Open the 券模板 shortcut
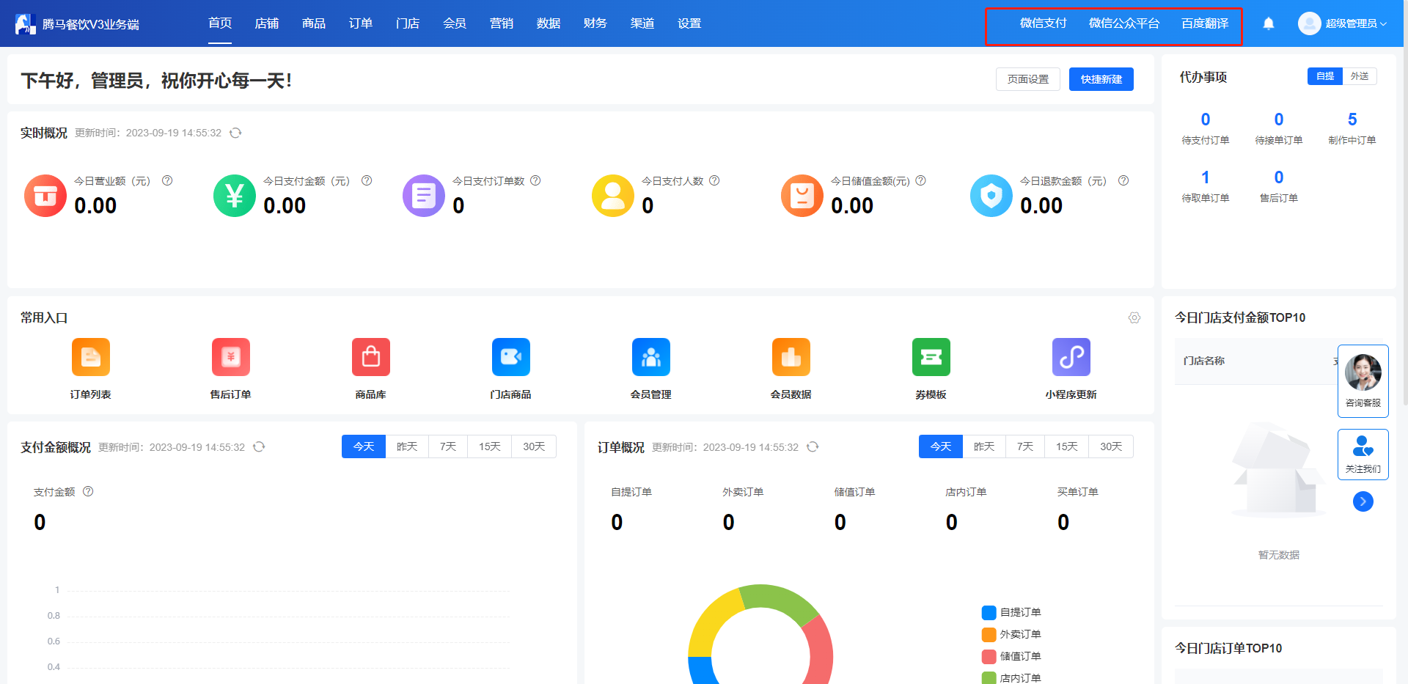This screenshot has height=684, width=1408. [x=931, y=369]
